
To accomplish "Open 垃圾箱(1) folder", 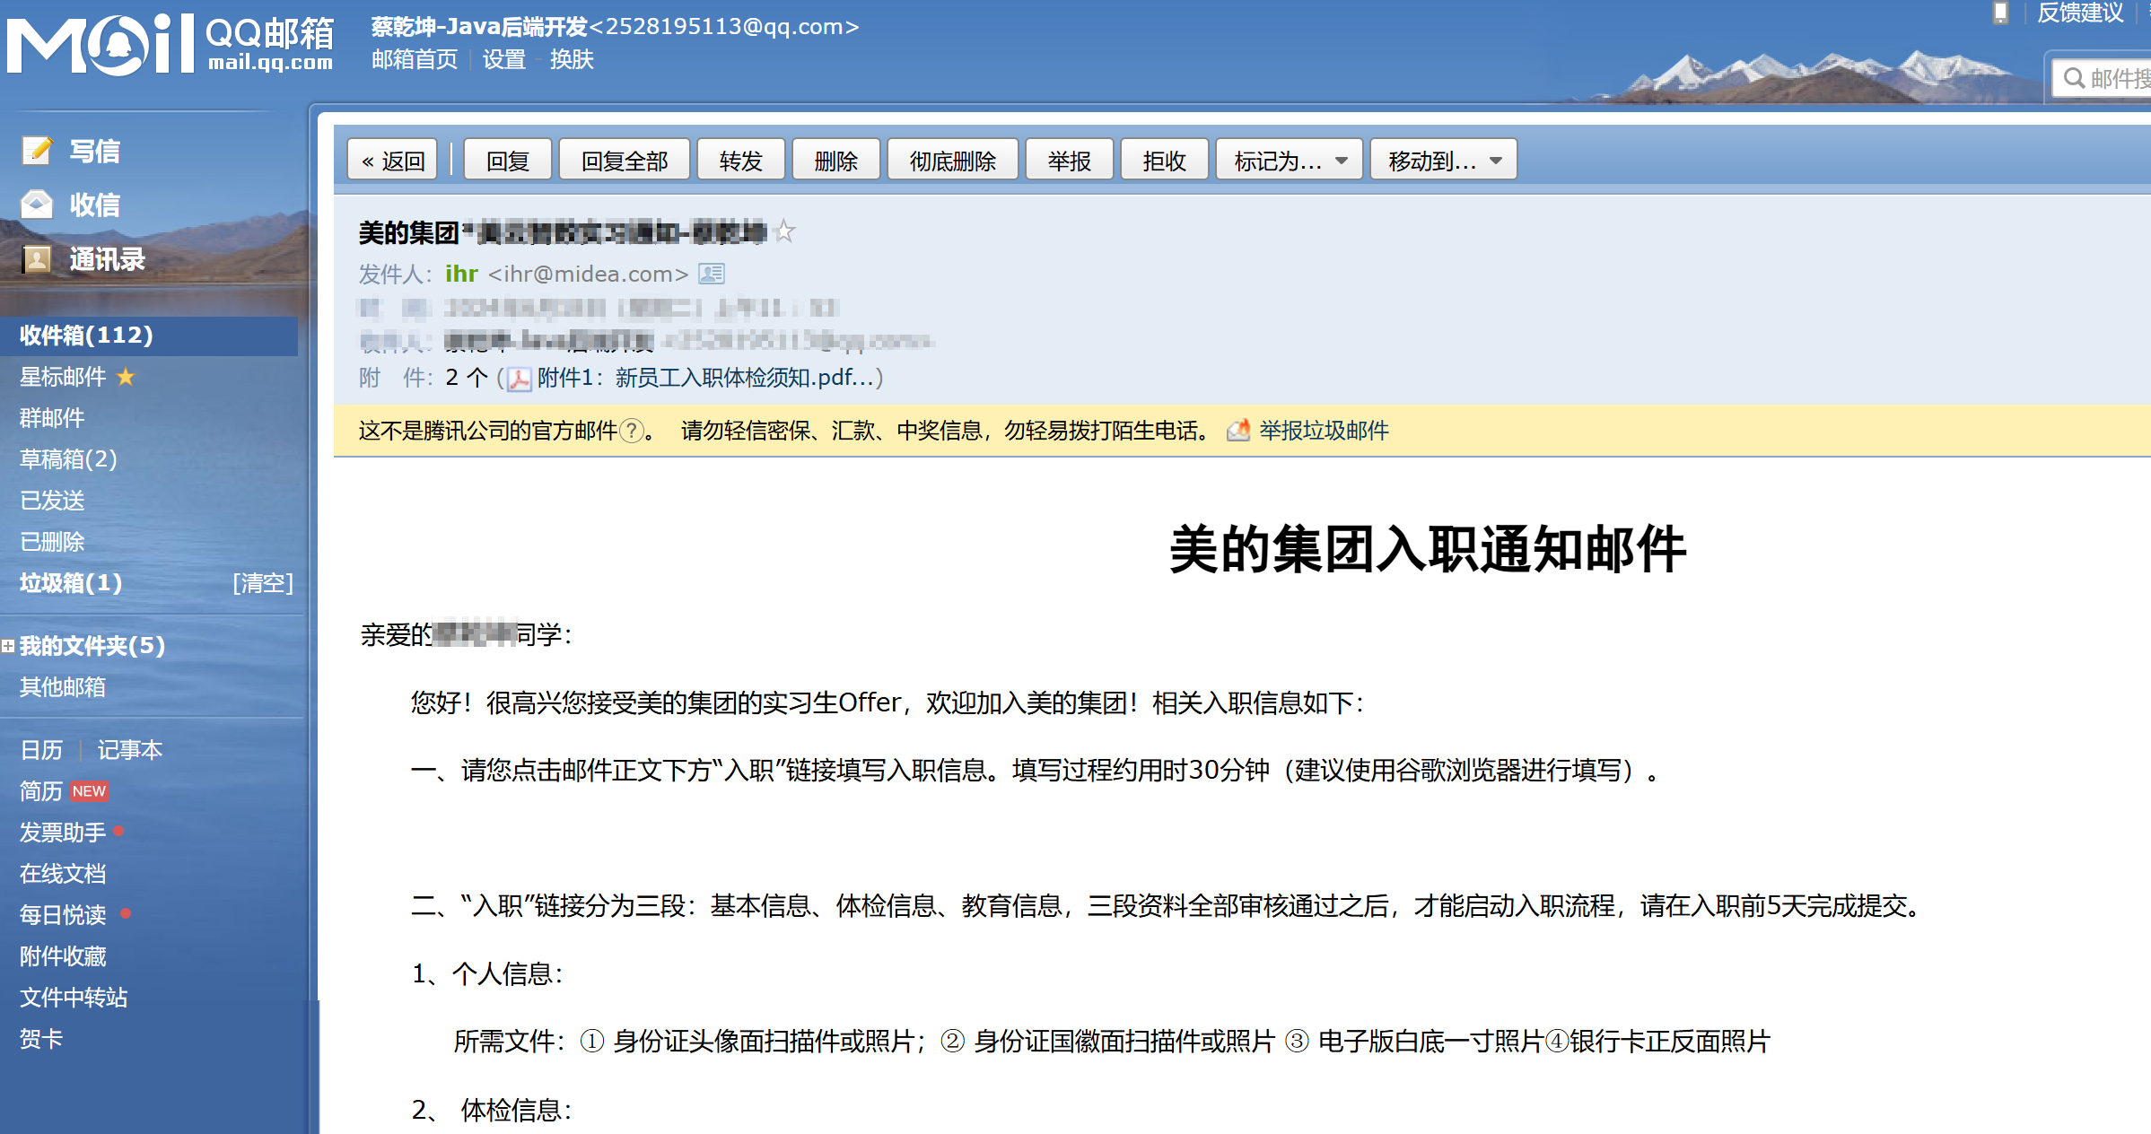I will pyautogui.click(x=71, y=583).
